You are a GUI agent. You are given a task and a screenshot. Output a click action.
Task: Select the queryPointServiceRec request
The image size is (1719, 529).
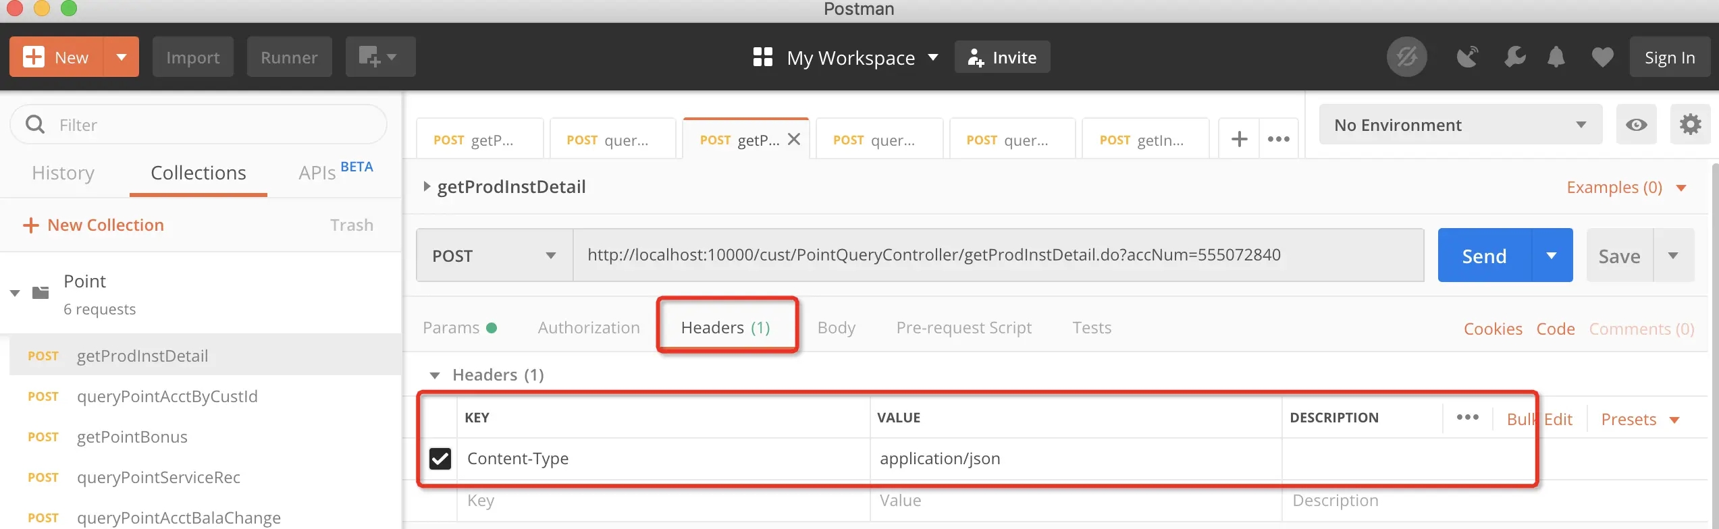(205, 477)
